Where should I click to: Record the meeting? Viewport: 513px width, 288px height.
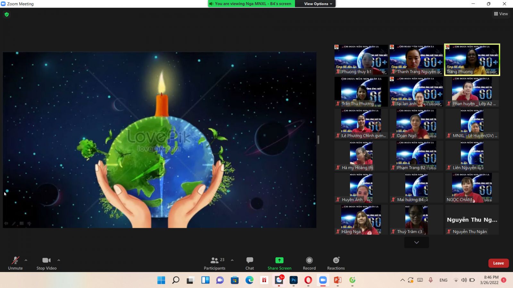pyautogui.click(x=309, y=263)
